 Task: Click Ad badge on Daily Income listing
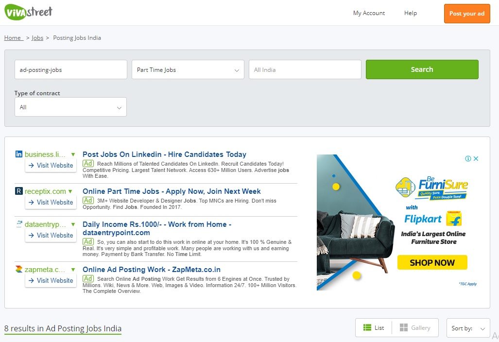[x=88, y=242]
